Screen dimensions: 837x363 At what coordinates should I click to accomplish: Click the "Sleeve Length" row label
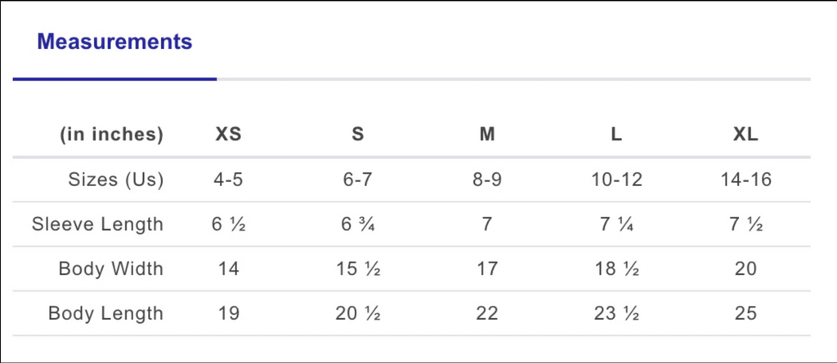[x=97, y=224]
